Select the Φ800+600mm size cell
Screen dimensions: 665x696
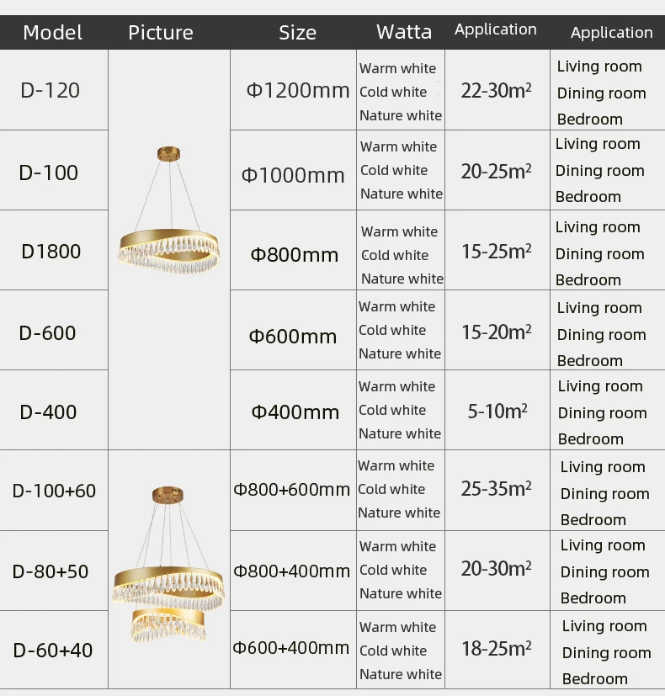click(x=291, y=490)
